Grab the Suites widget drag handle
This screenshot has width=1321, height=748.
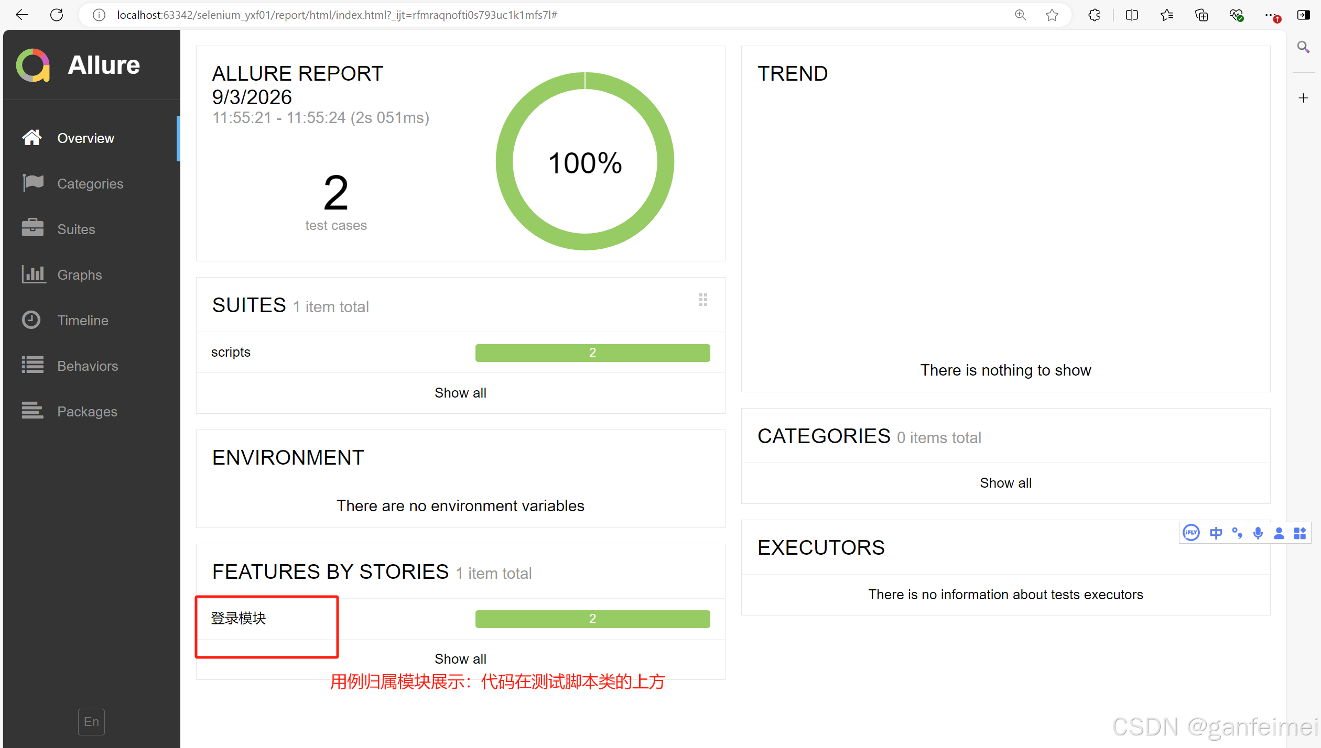[703, 300]
